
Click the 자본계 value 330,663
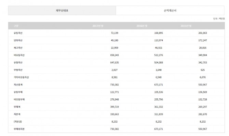click(x=114, y=114)
